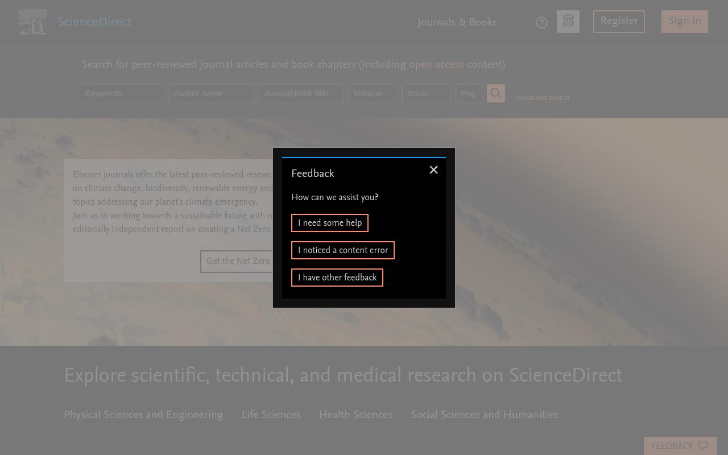Viewport: 728px width, 455px height.
Task: Click the "Feedback" dialog heading
Action: [x=313, y=173]
